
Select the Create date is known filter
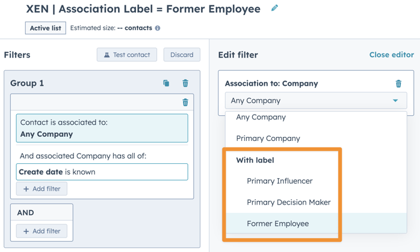coord(102,172)
